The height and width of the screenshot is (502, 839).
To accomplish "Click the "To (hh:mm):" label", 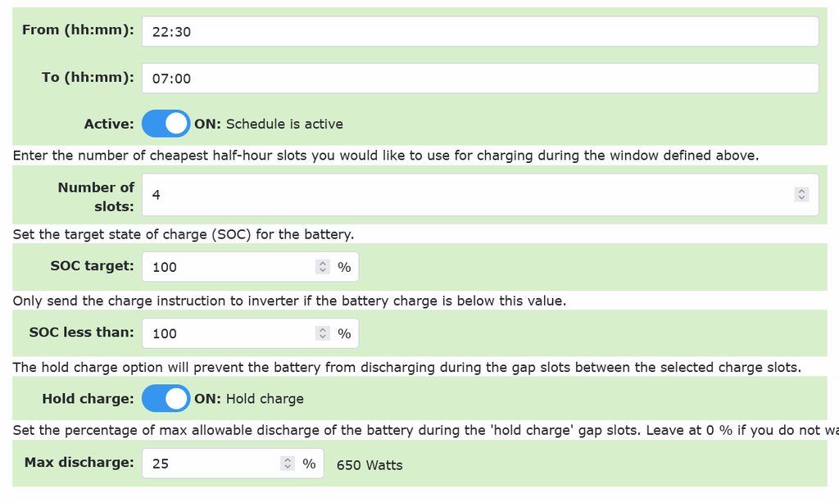I will coord(88,77).
